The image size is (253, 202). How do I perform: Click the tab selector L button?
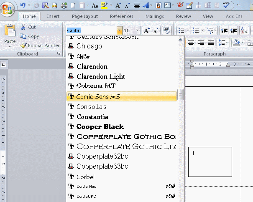3,64
